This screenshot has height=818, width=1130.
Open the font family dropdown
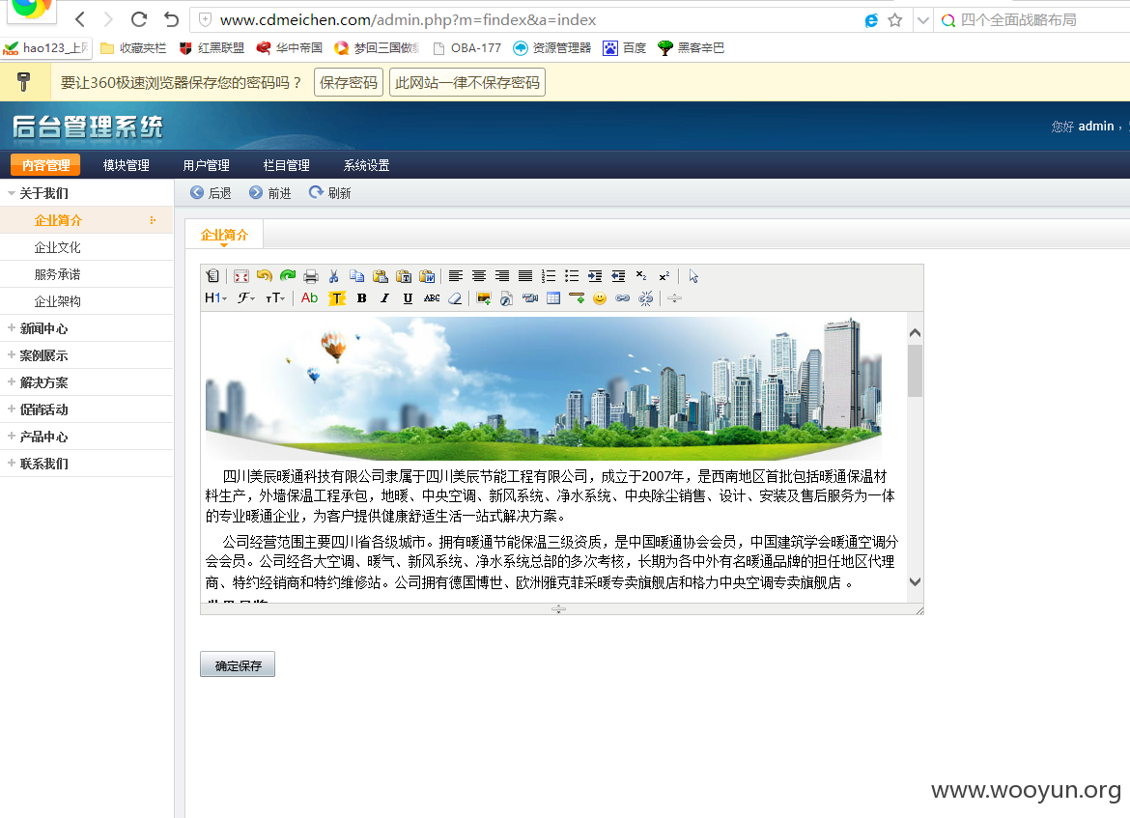click(246, 298)
